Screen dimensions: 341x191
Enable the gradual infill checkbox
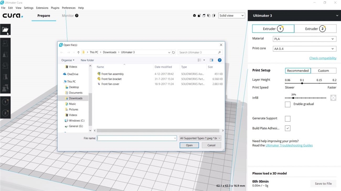click(288, 104)
